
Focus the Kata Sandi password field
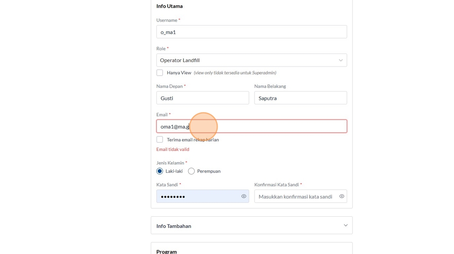199,196
